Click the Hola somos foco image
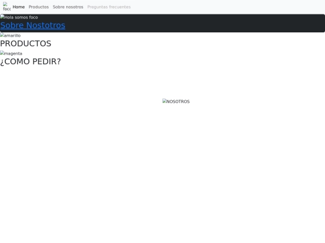 click(x=19, y=17)
